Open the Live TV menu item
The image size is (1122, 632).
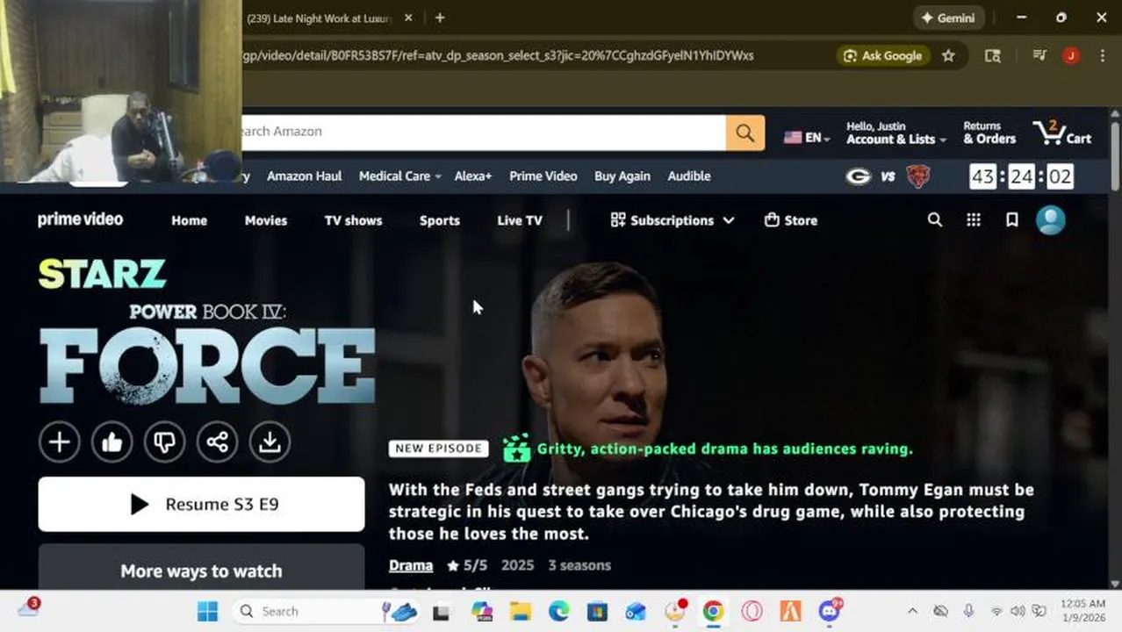[520, 220]
